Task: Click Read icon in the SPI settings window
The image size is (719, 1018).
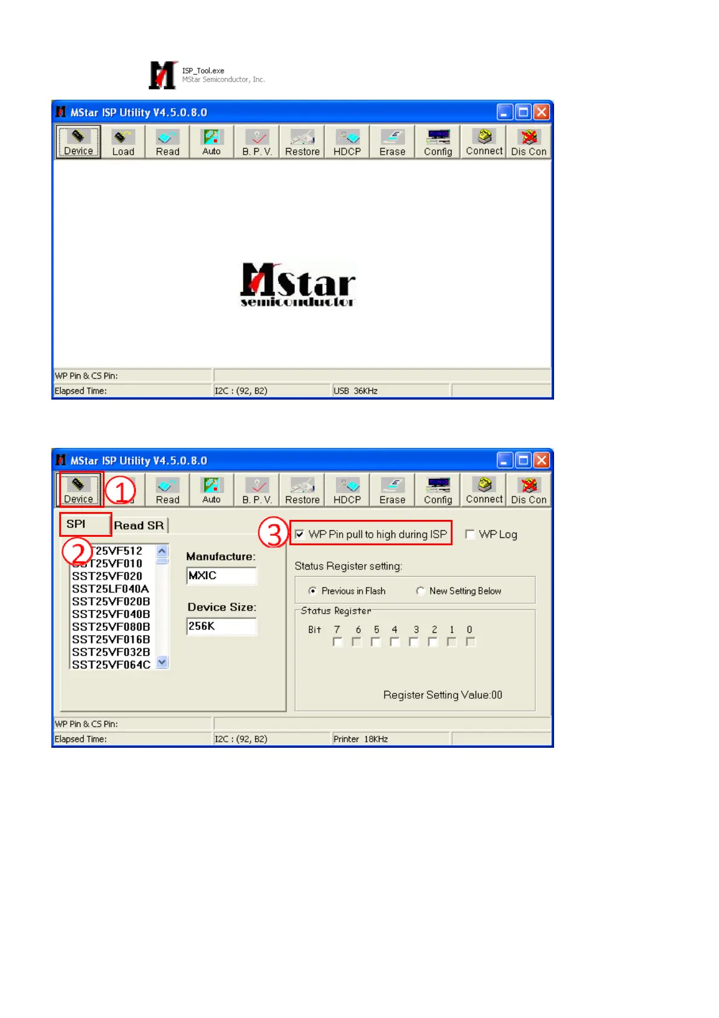Action: click(168, 490)
